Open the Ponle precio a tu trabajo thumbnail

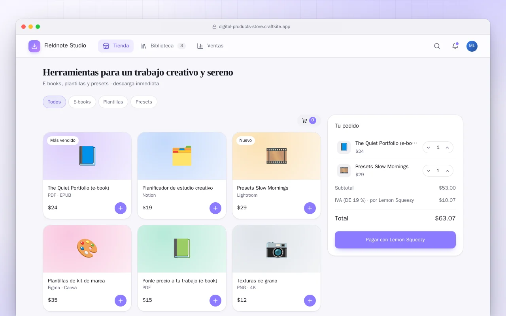tap(182, 249)
